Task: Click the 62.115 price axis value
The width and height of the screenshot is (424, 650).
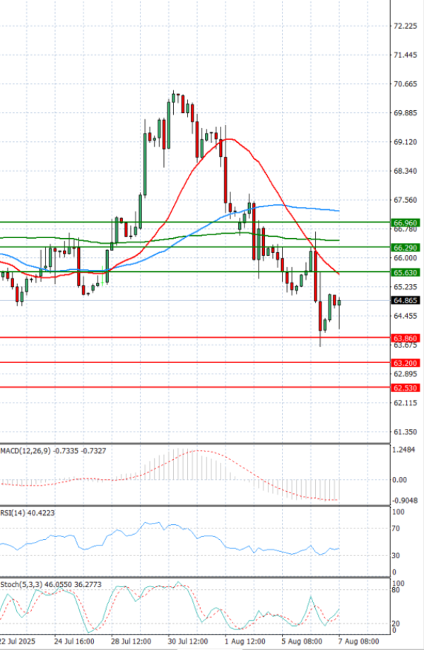Action: pyautogui.click(x=406, y=403)
